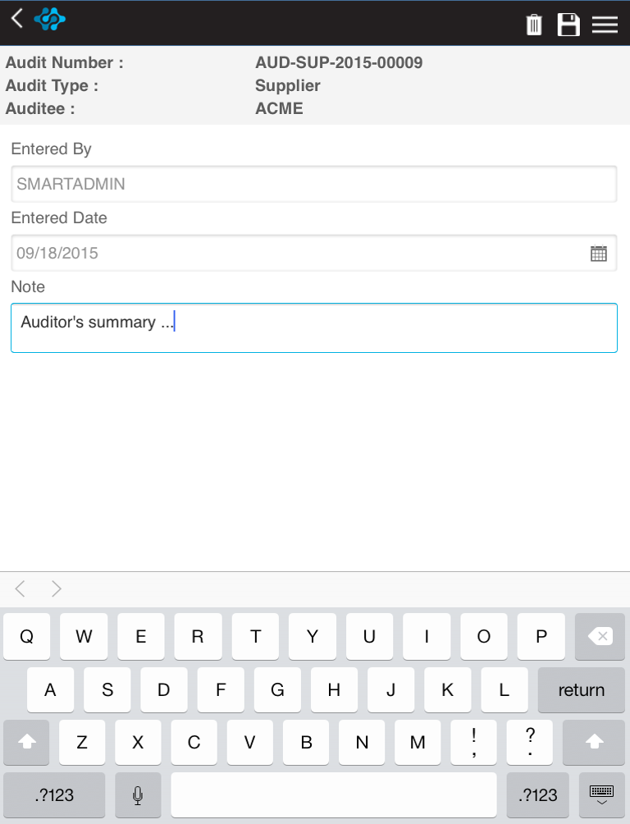Tap the W key

(x=84, y=636)
